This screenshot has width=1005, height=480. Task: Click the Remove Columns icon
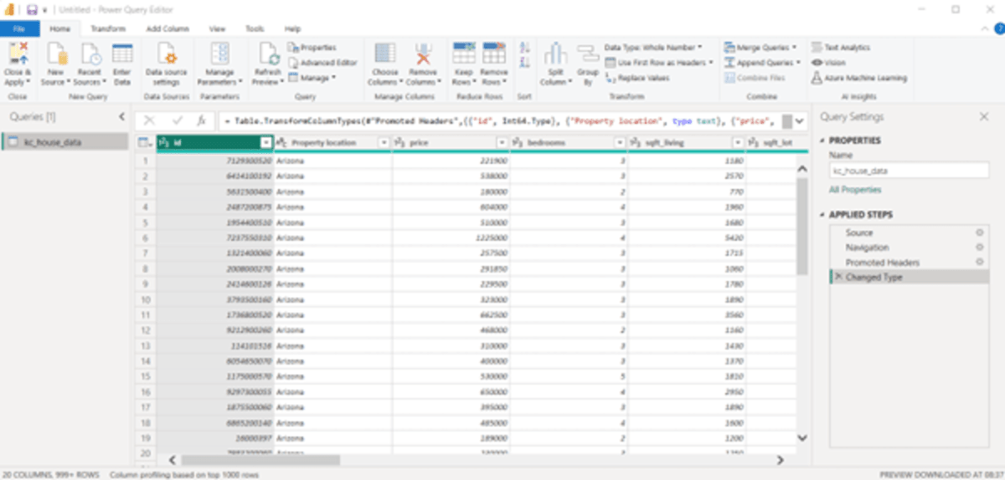(423, 54)
